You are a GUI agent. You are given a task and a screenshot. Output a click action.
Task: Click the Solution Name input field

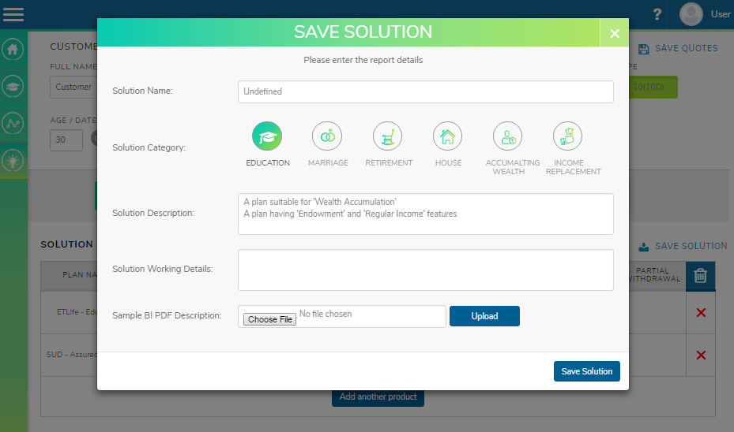click(425, 91)
